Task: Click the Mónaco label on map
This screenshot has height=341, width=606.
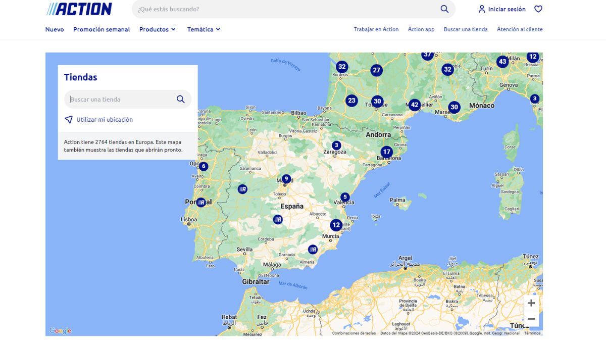Action: pos(482,106)
